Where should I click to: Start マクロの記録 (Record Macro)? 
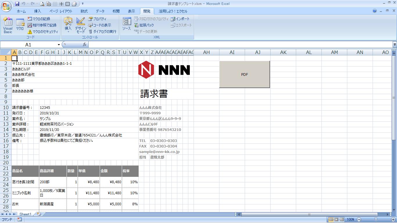(x=39, y=19)
